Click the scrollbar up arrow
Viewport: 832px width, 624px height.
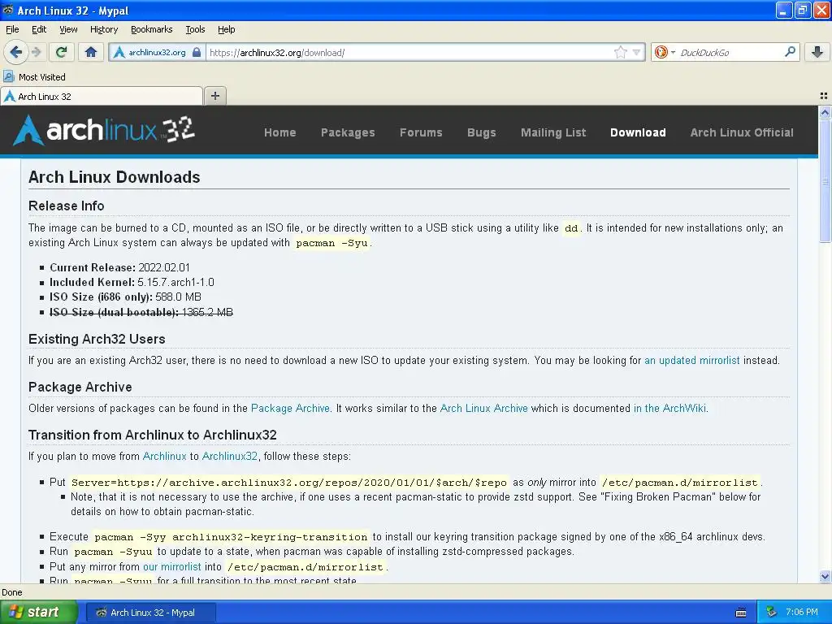825,112
